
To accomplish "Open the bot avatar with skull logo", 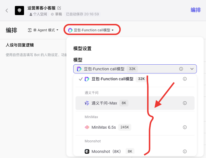I will point(19,11).
